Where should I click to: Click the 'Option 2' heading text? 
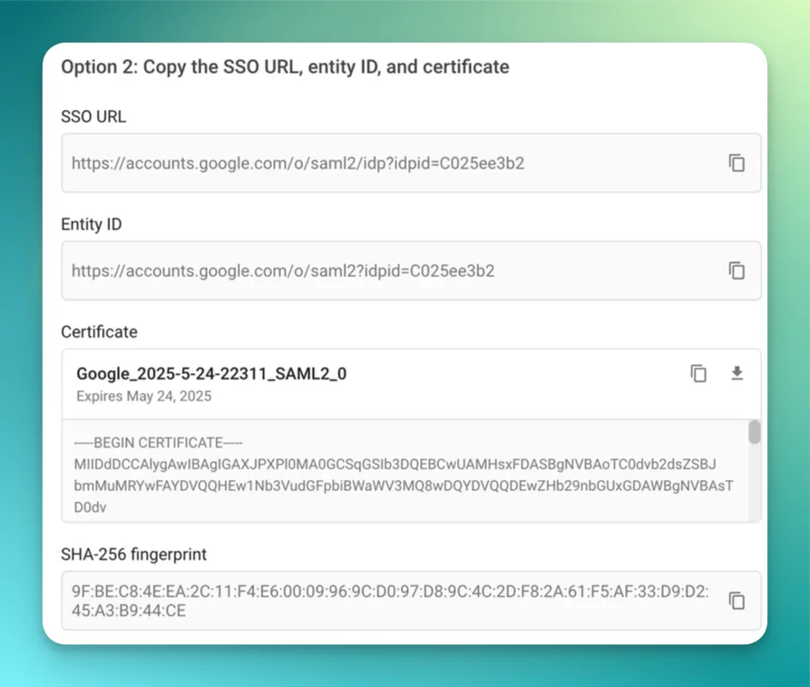[x=285, y=67]
